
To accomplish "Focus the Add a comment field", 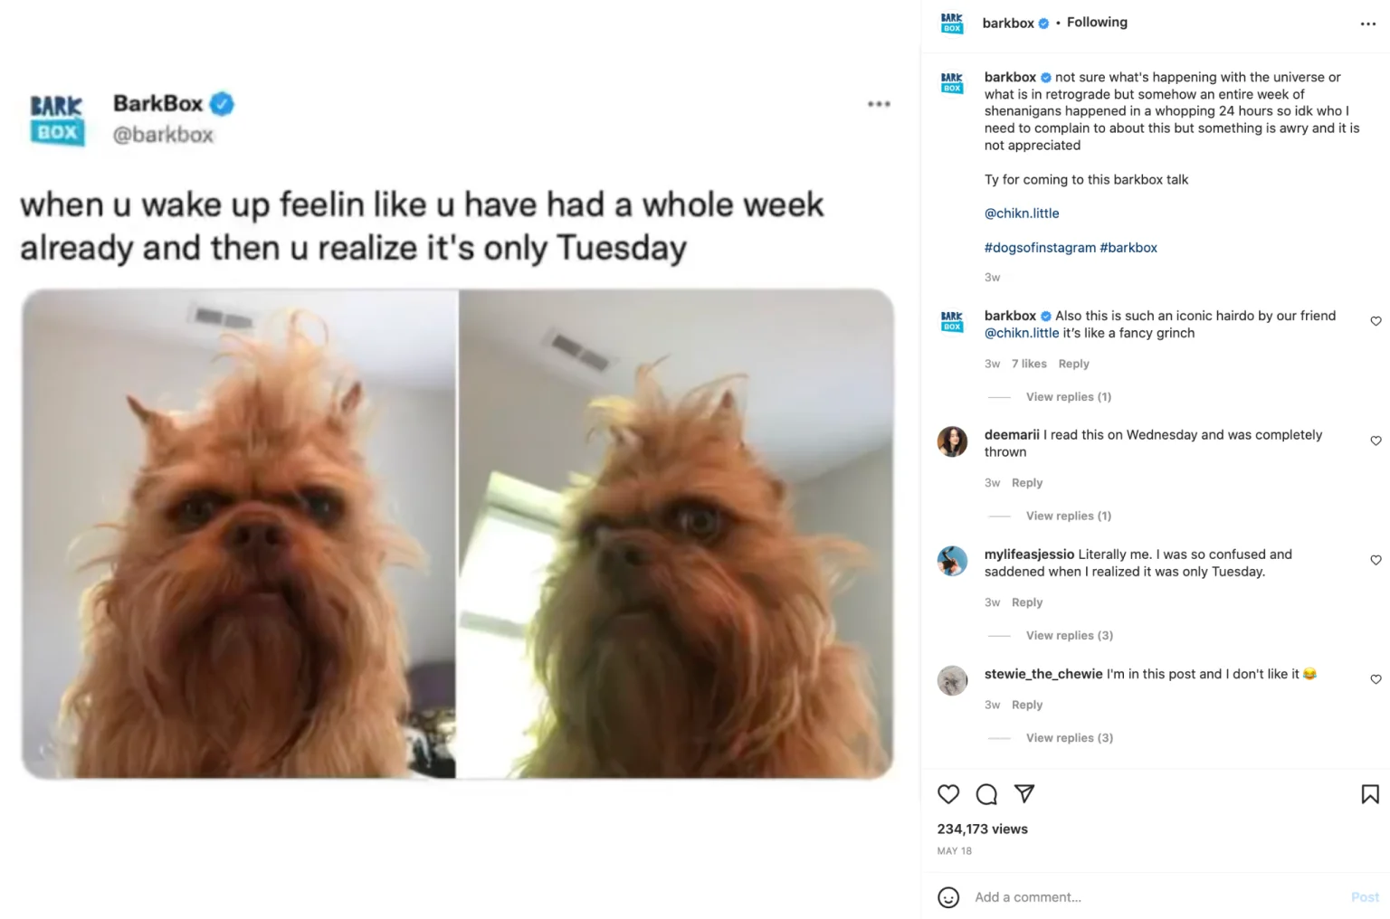I will [1158, 897].
